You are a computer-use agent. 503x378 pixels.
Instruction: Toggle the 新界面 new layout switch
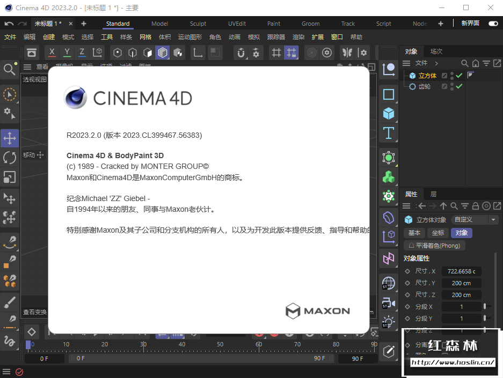(493, 24)
